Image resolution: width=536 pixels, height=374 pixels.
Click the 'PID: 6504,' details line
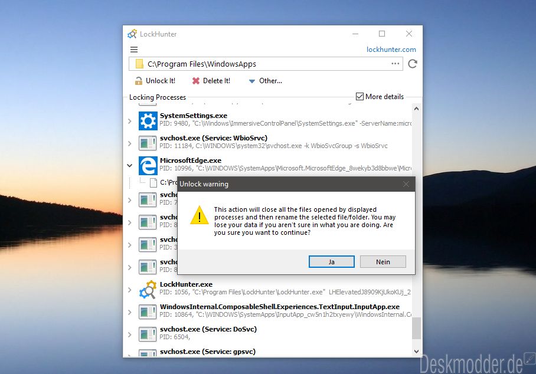[175, 337]
